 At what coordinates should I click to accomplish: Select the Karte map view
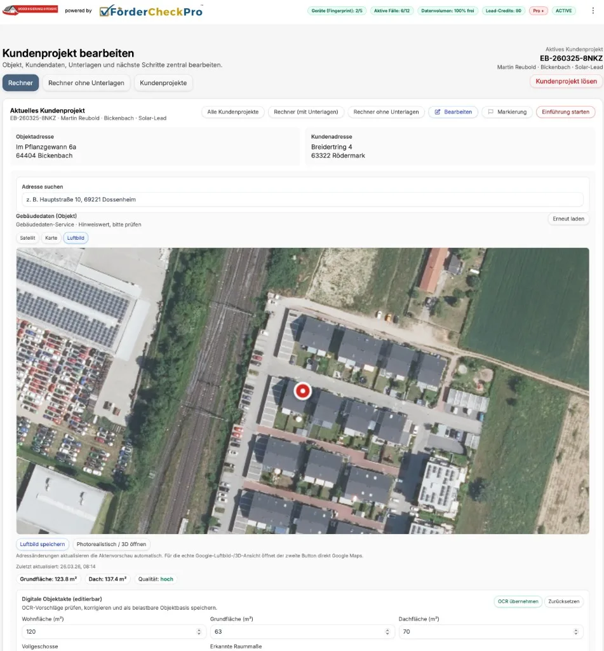point(51,238)
